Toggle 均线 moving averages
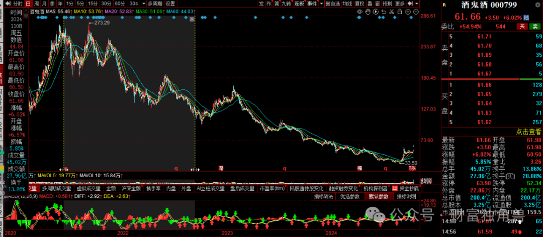Viewport: 543px width, 237px height. pyautogui.click(x=347, y=4)
